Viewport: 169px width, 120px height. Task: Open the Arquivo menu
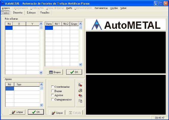click(6, 8)
